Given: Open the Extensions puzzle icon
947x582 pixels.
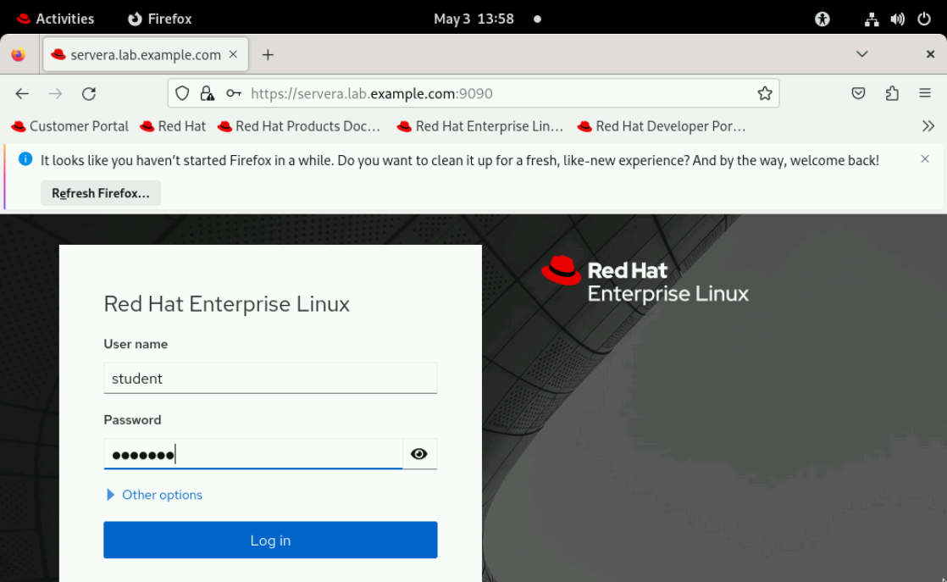Looking at the screenshot, I should tap(892, 94).
